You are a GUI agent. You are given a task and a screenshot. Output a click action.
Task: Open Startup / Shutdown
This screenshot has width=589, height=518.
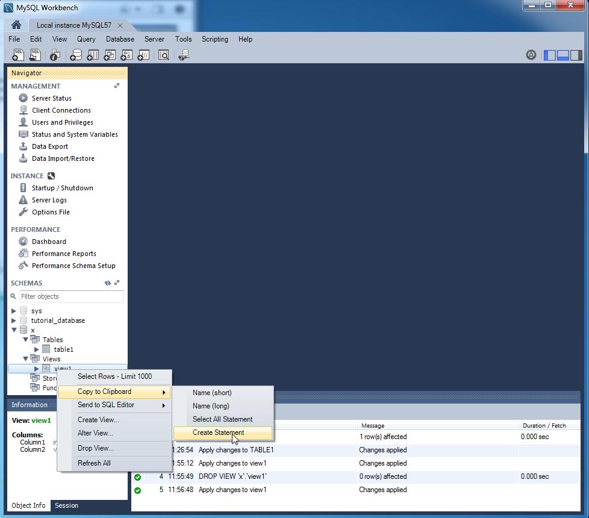(63, 188)
